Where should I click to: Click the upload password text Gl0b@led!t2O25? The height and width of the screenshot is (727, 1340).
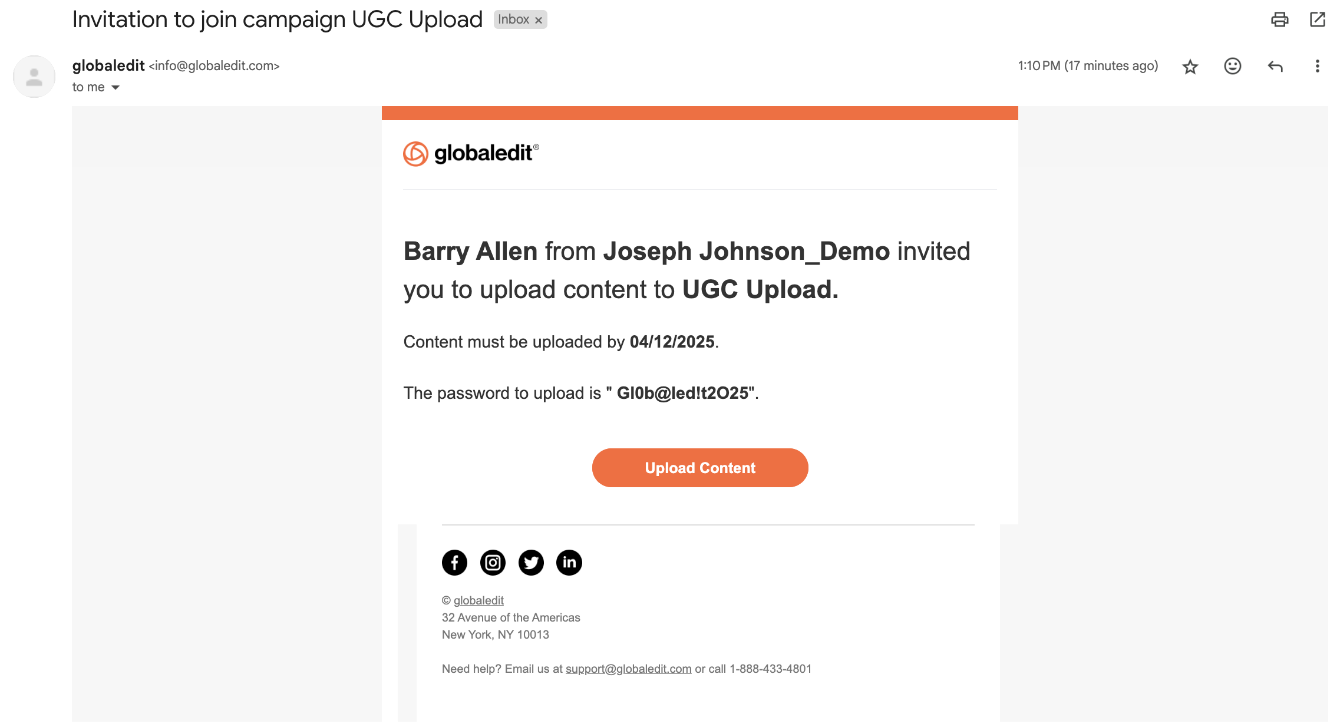point(682,393)
